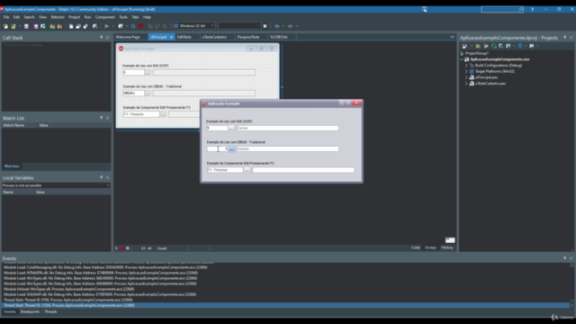Click the Save icon in main toolbar
This screenshot has height=324, width=576.
[26, 26]
